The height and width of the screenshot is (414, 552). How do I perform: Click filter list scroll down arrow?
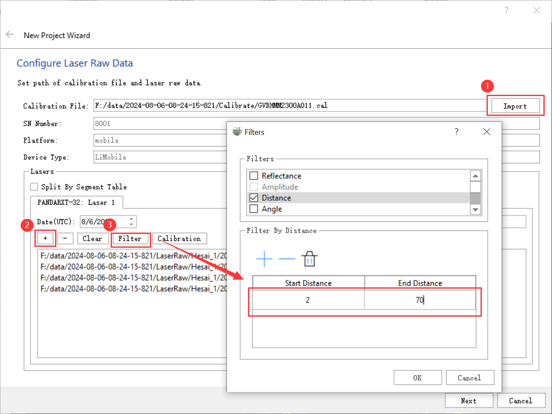[x=475, y=209]
